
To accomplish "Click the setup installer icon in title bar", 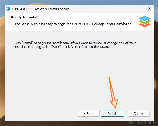I will tap(8, 9).
